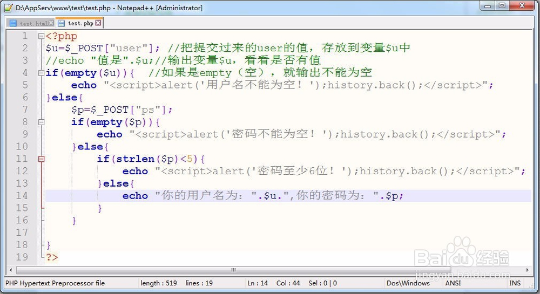Minimize the Notepad++ window

pos(488,6)
